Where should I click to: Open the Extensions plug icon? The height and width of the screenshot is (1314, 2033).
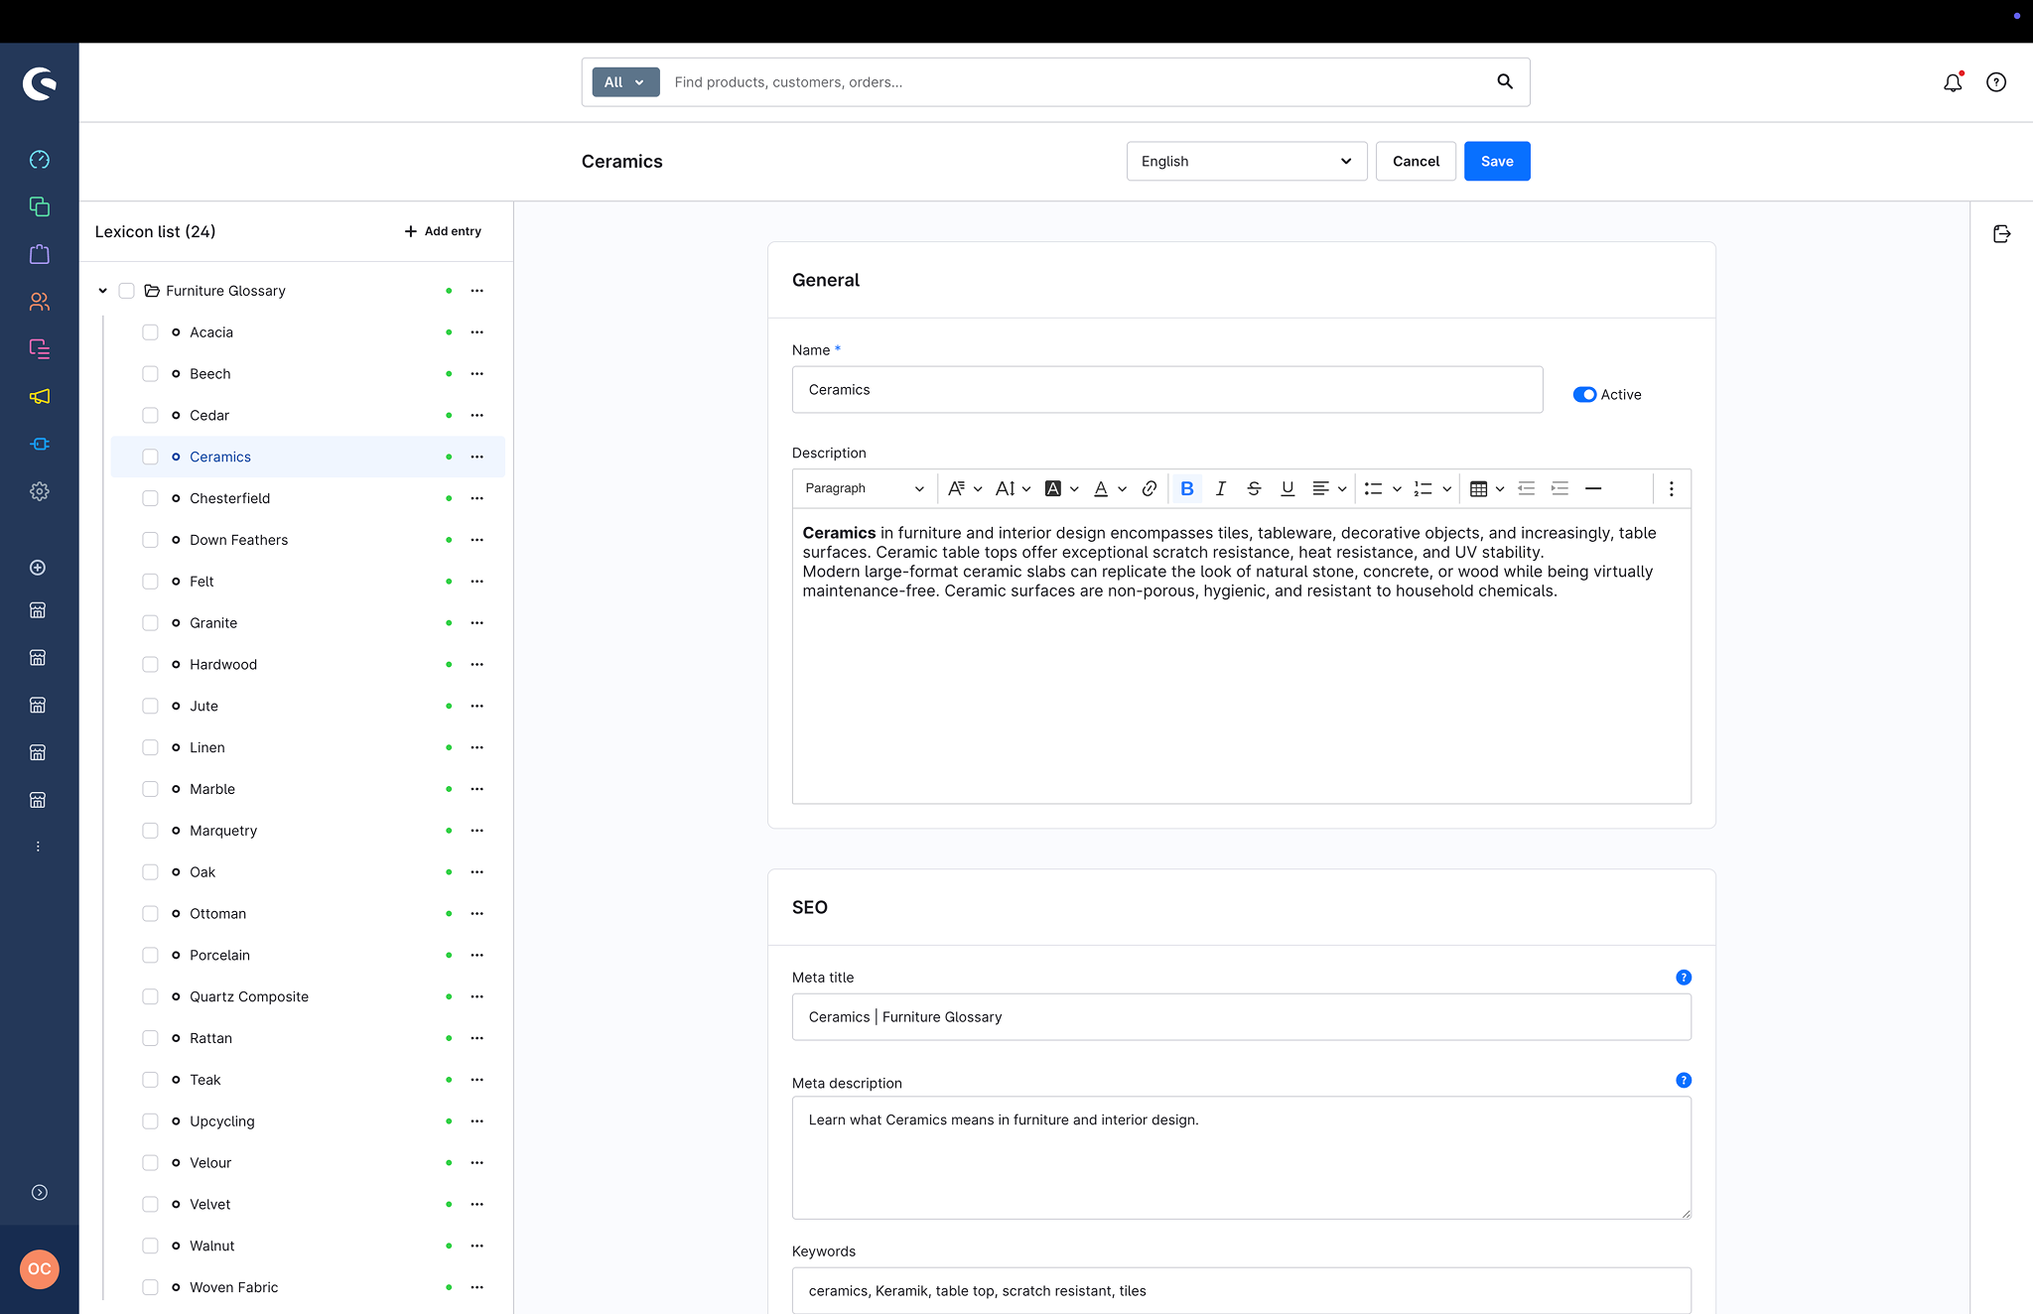tap(40, 444)
